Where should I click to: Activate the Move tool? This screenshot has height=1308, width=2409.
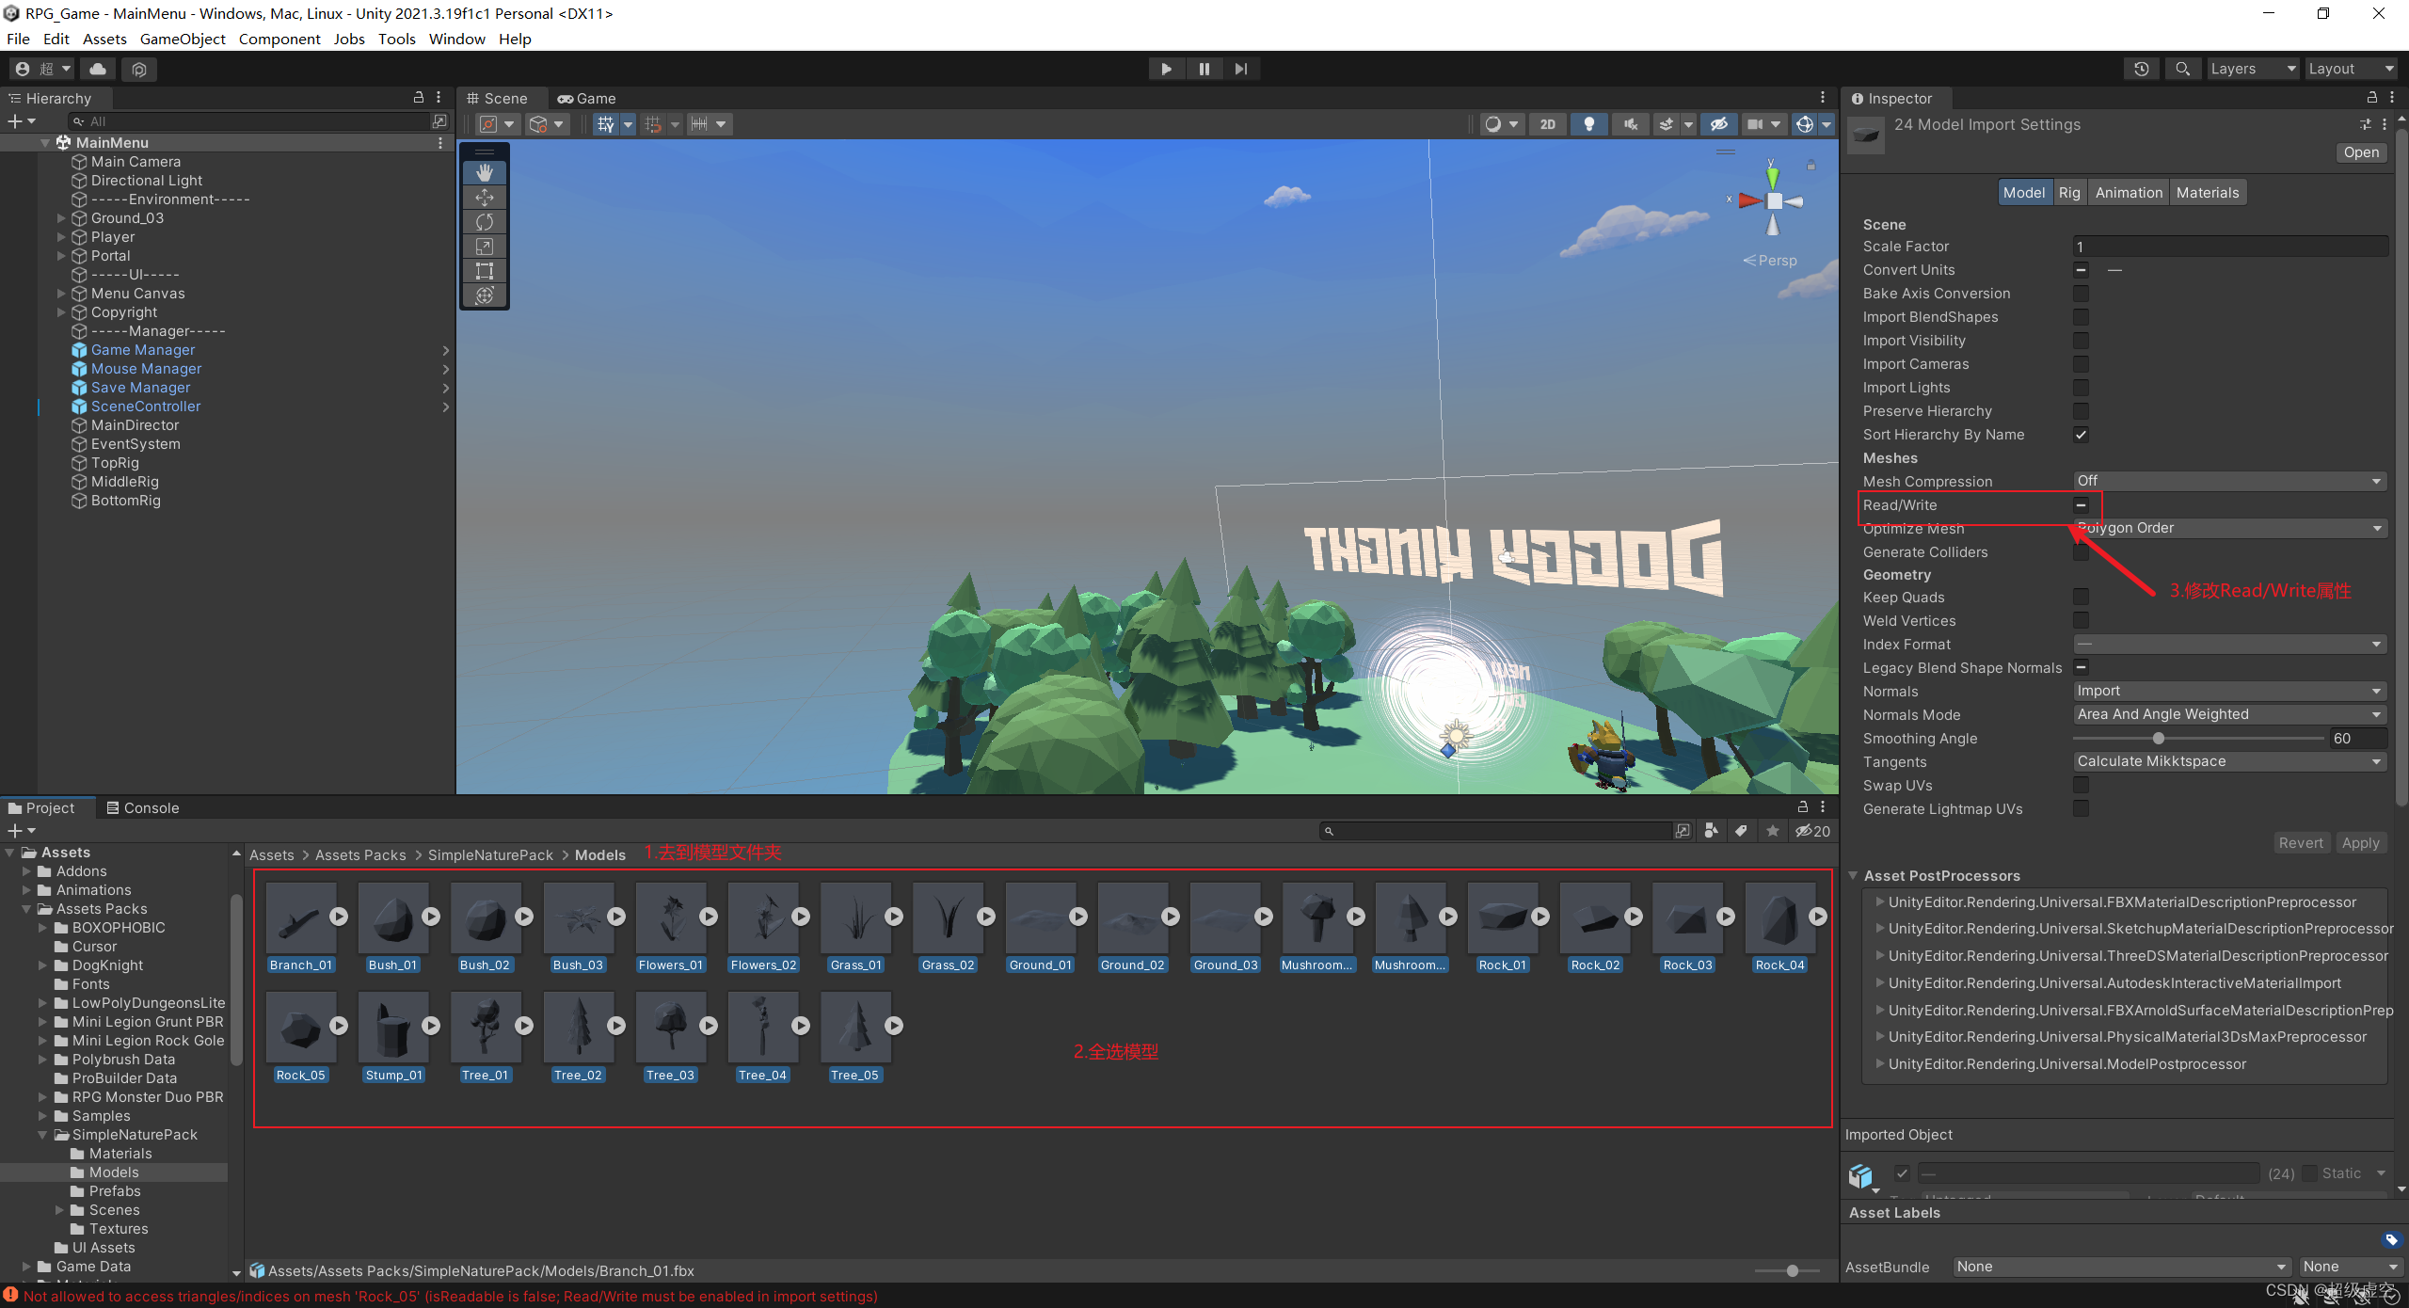[x=484, y=198]
